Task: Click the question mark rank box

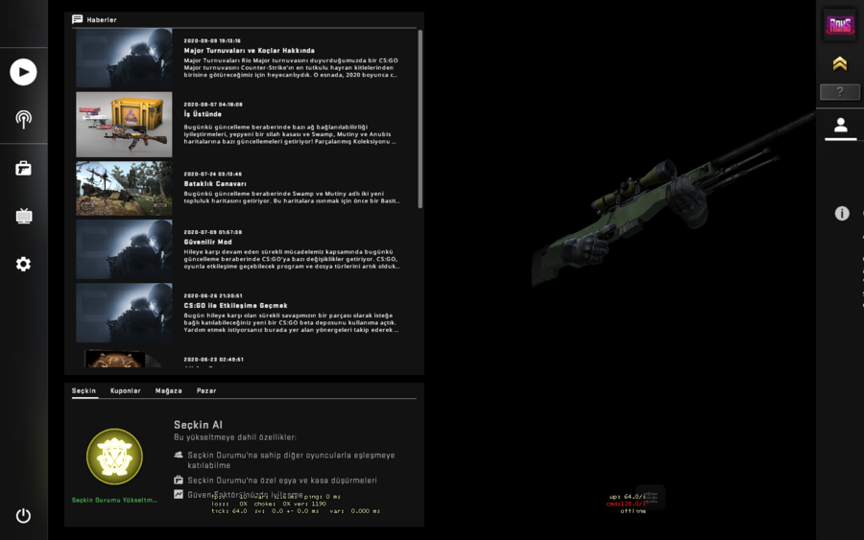Action: [x=840, y=92]
